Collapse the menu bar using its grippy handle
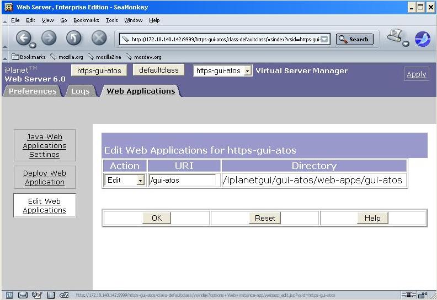The height and width of the screenshot is (300, 437). click(5, 21)
